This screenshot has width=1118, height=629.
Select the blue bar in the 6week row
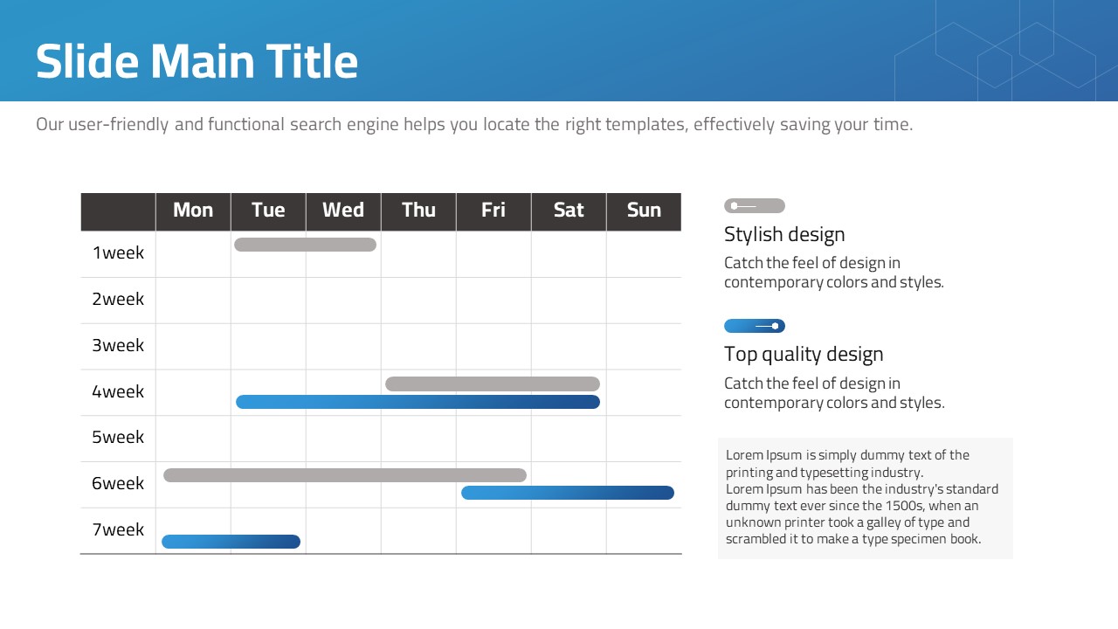point(568,493)
